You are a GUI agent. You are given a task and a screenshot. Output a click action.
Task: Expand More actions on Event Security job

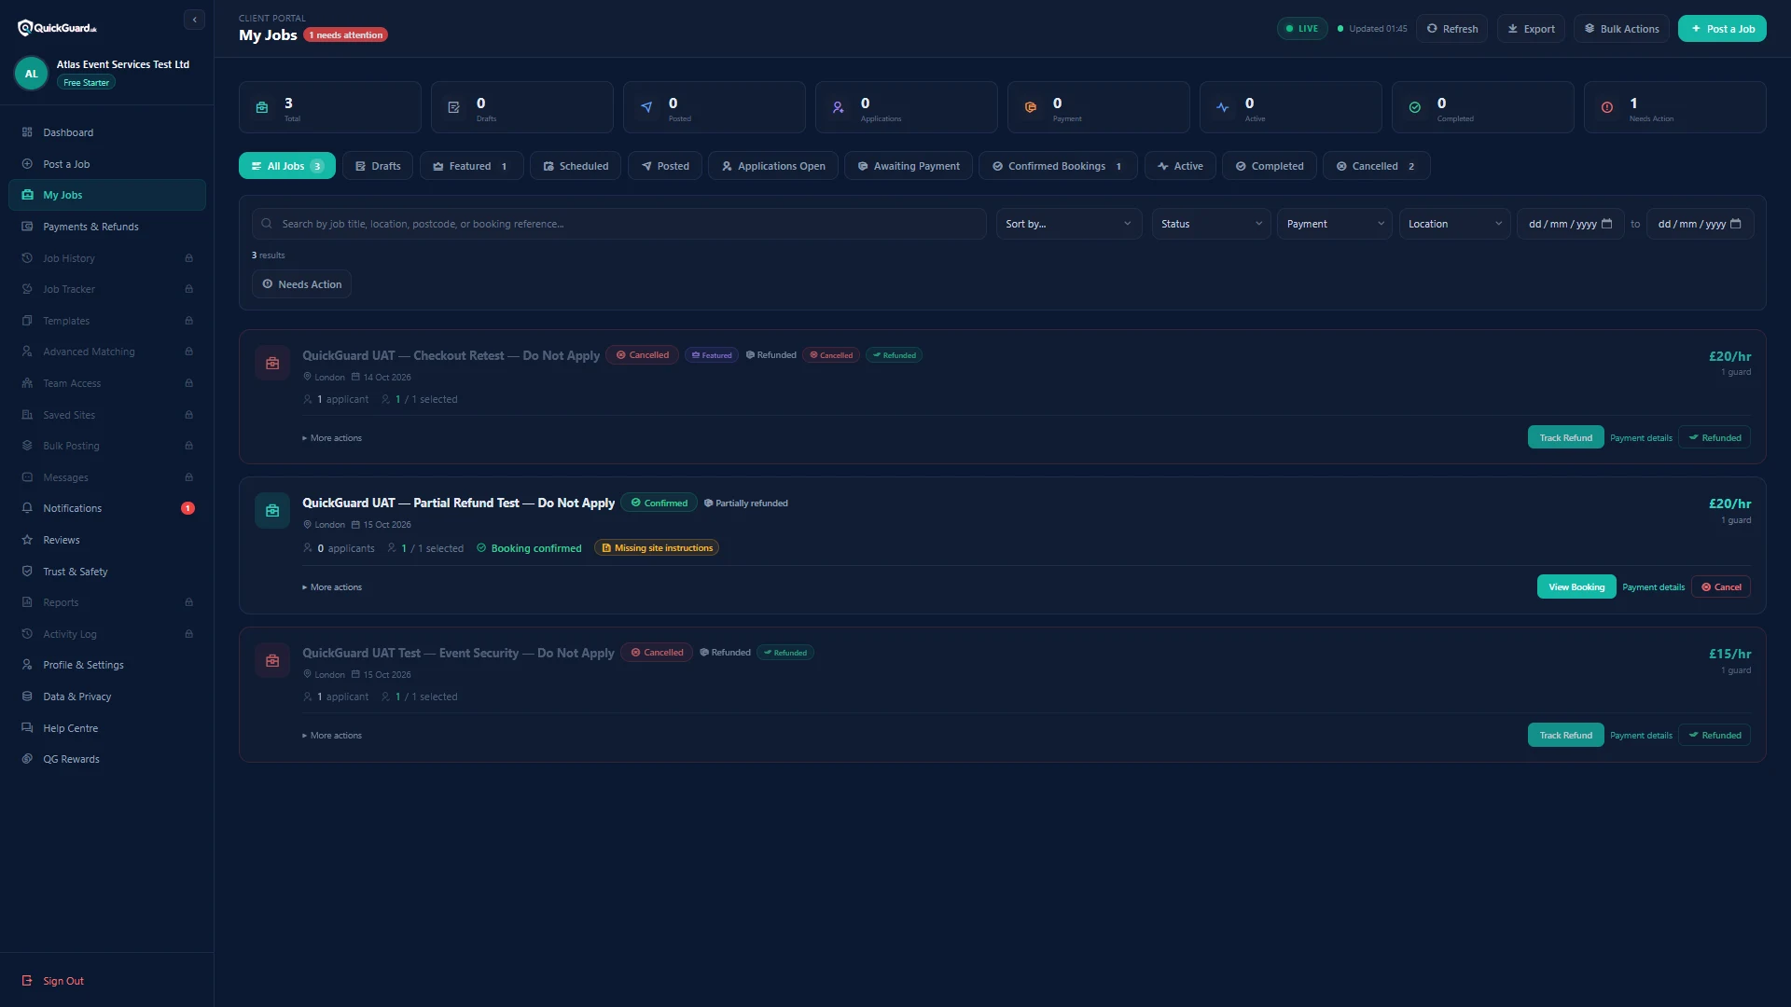pos(332,736)
